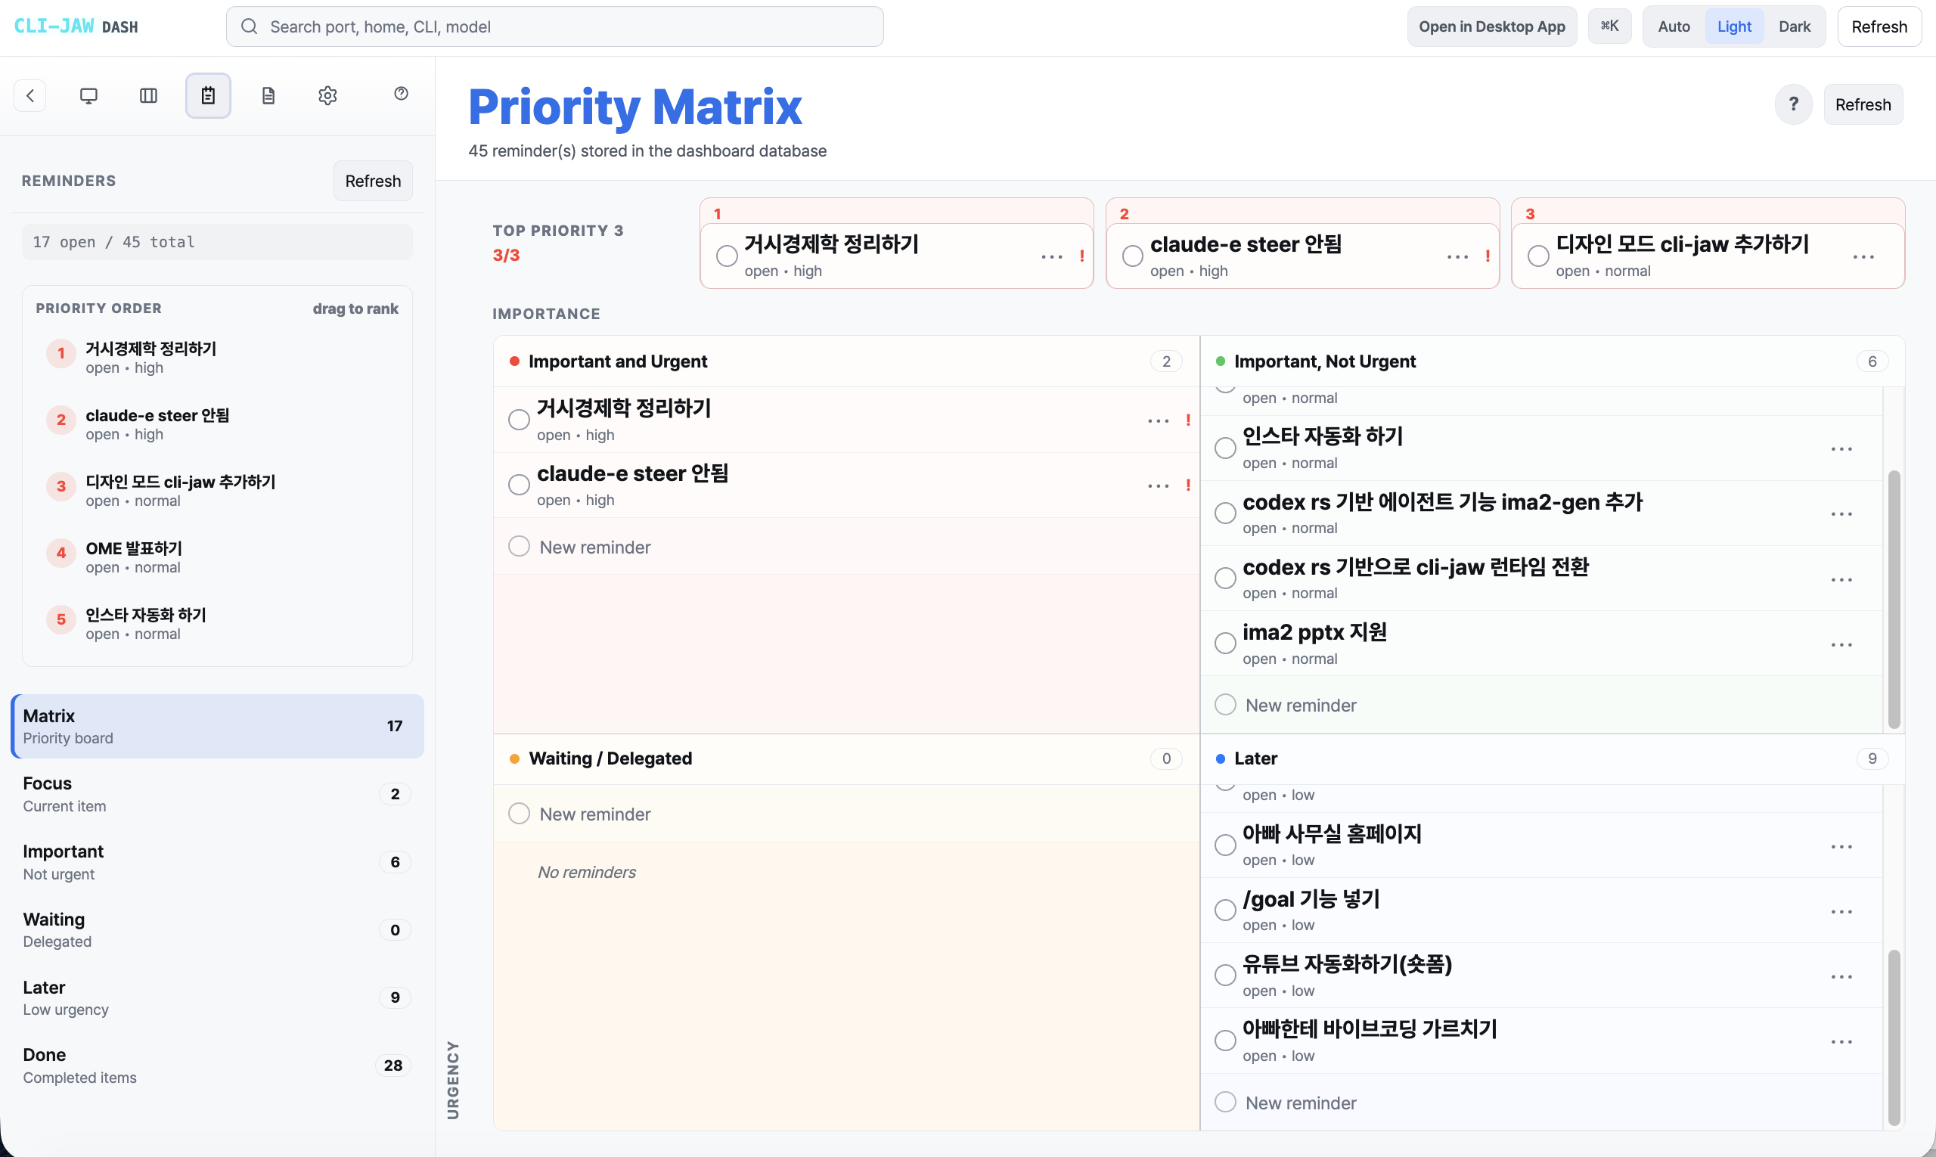Switch to the Important not urgent view
Image resolution: width=1936 pixels, height=1157 pixels.
point(218,861)
